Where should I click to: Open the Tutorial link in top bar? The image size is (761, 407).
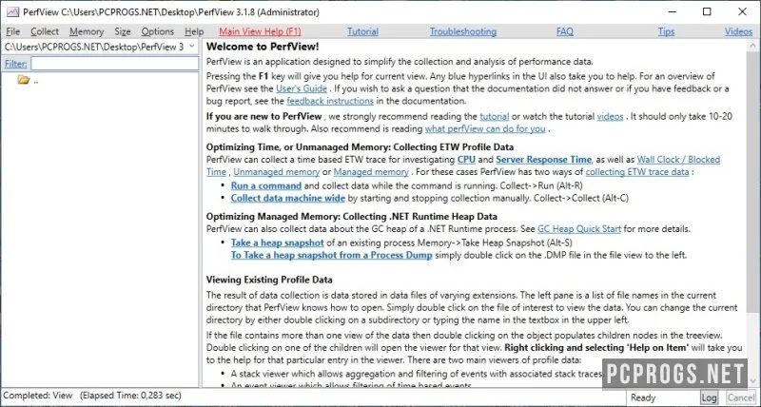[362, 31]
